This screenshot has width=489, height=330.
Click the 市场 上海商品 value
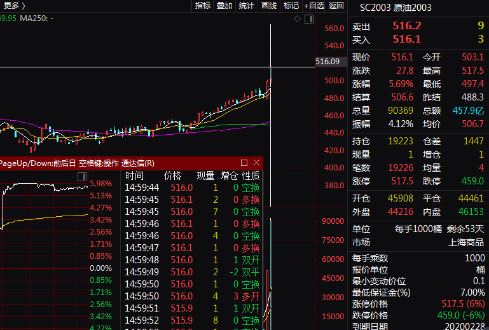[x=466, y=242]
